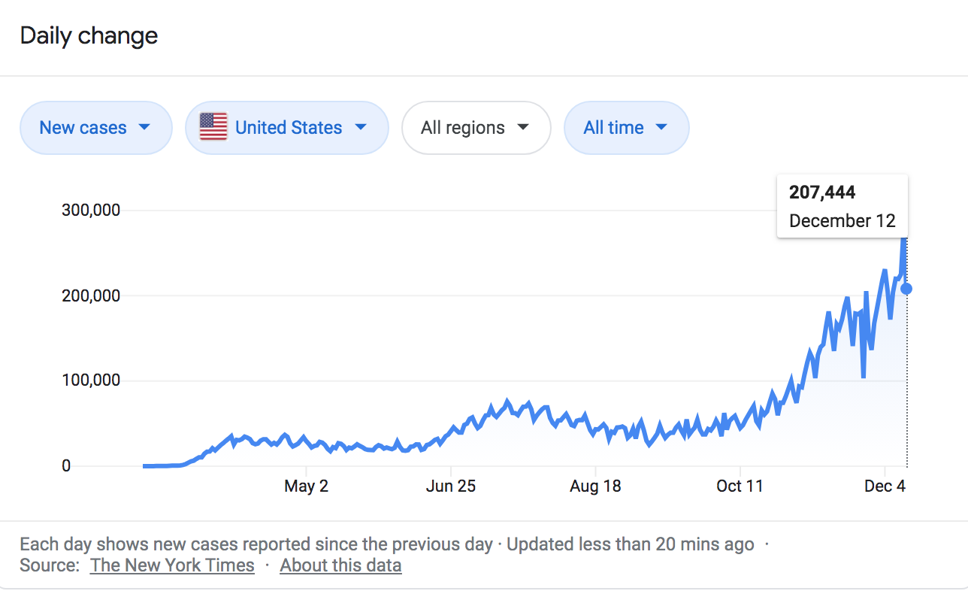Open the New cases metric dropdown
This screenshot has width=968, height=594.
pyautogui.click(x=95, y=128)
